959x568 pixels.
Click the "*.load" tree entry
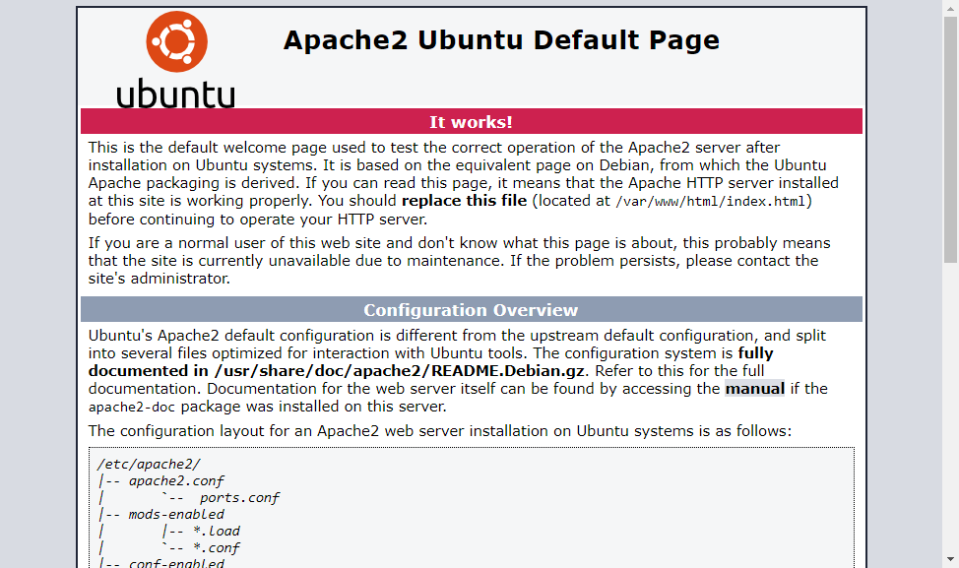point(217,531)
